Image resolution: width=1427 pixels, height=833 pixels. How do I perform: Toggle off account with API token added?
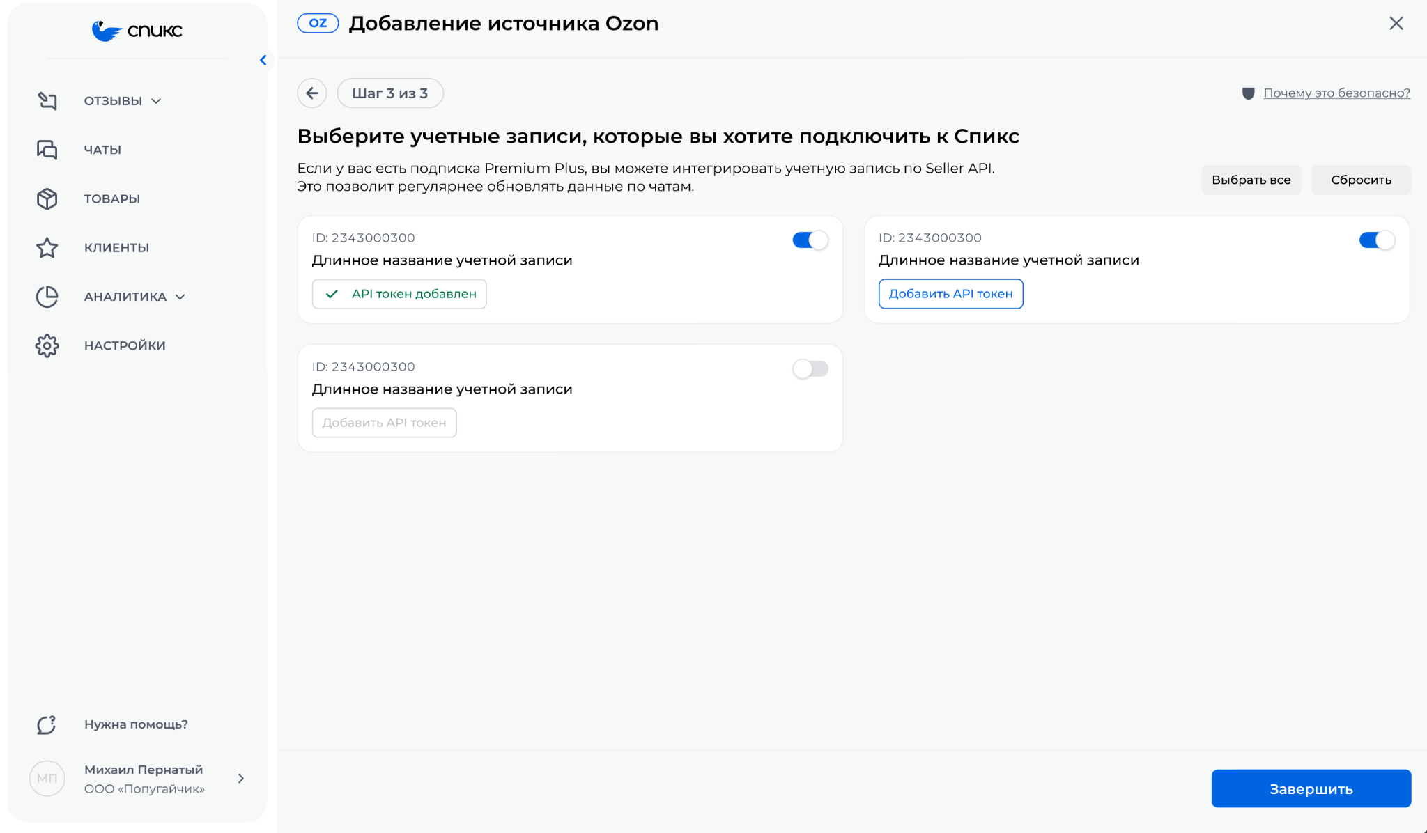[810, 240]
